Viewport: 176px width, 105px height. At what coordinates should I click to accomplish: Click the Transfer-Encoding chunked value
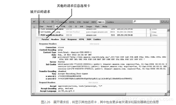tap(62, 71)
